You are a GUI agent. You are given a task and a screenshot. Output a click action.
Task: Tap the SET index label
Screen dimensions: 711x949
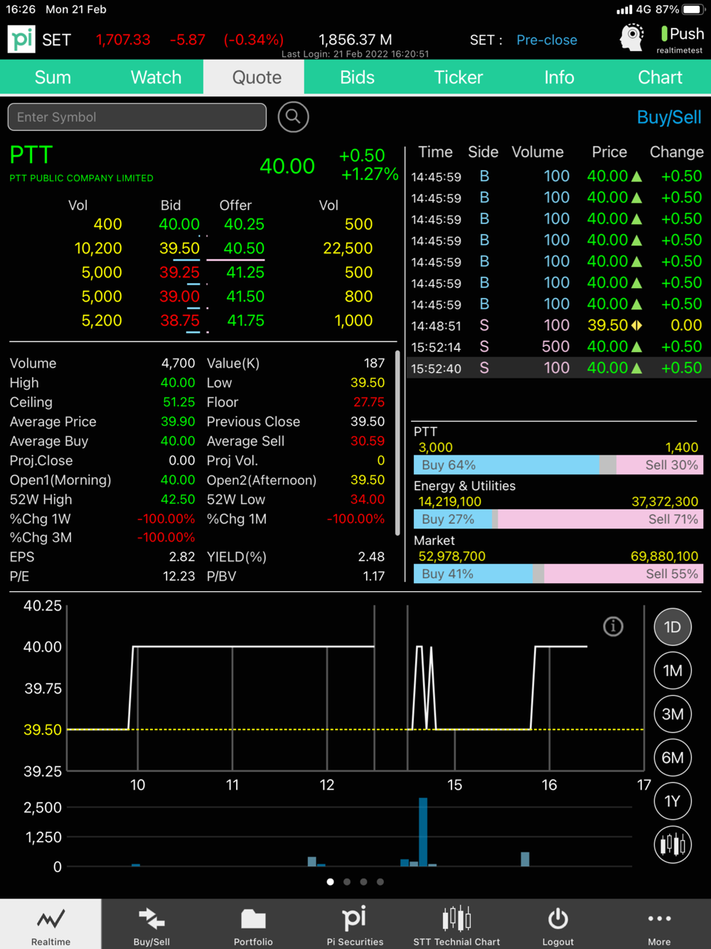click(x=56, y=40)
